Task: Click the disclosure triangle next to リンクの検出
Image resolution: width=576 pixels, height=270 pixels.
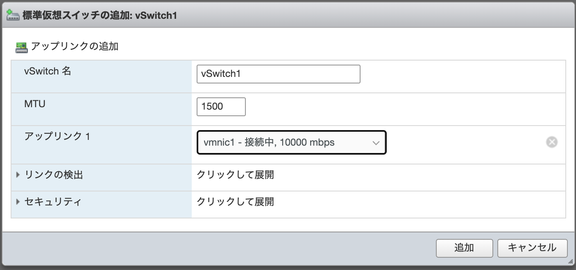Action: coord(17,175)
